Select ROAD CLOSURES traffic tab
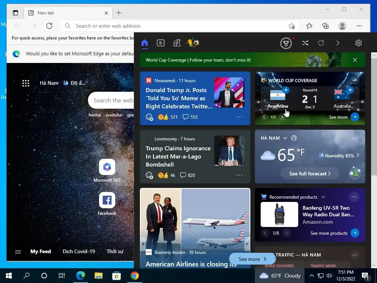Image resolution: width=377 pixels, height=283 pixels. pos(279,266)
